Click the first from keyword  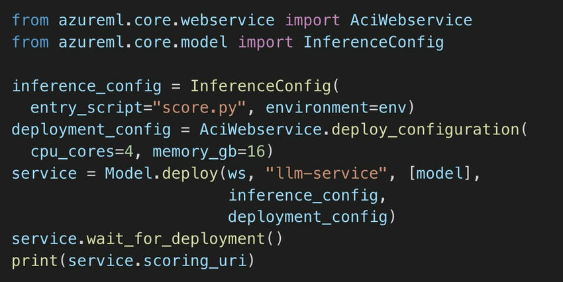(x=30, y=20)
